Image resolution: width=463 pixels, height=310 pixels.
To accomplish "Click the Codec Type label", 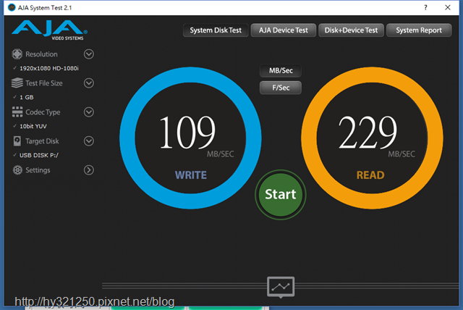I will (x=43, y=112).
